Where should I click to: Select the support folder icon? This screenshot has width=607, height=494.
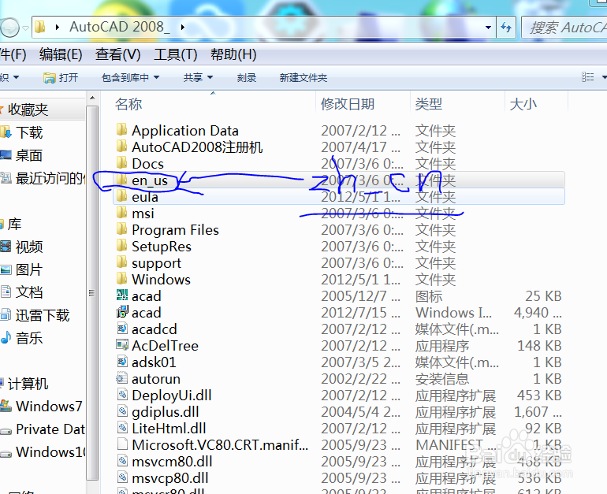121,262
